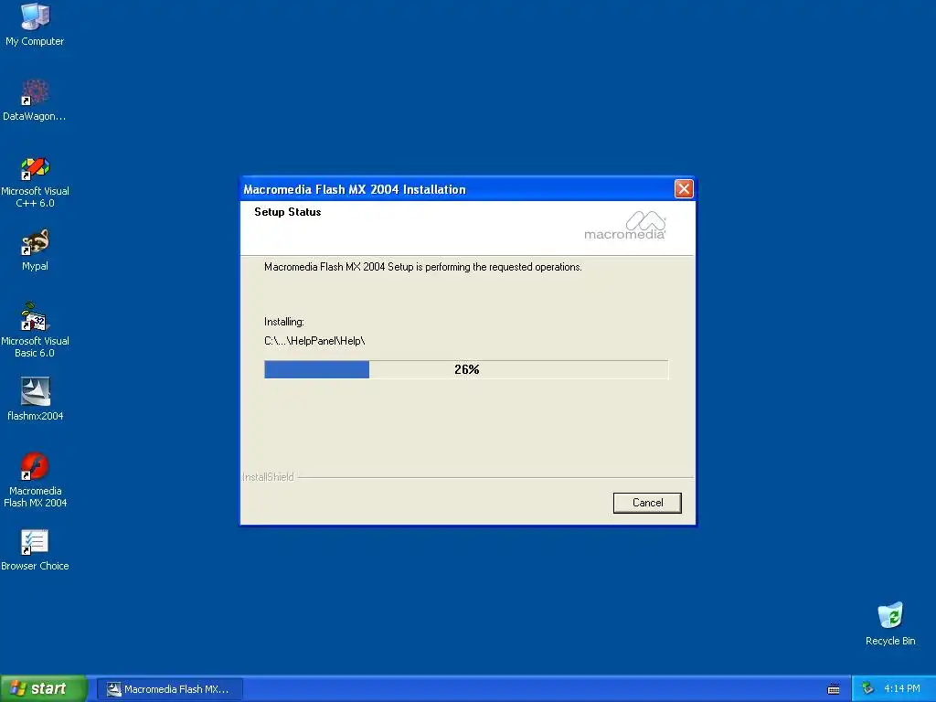Open the My Computer desktop icon
Viewport: 936px width, 702px height.
(35, 24)
